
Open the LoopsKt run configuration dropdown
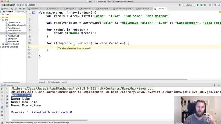pos(189,5)
